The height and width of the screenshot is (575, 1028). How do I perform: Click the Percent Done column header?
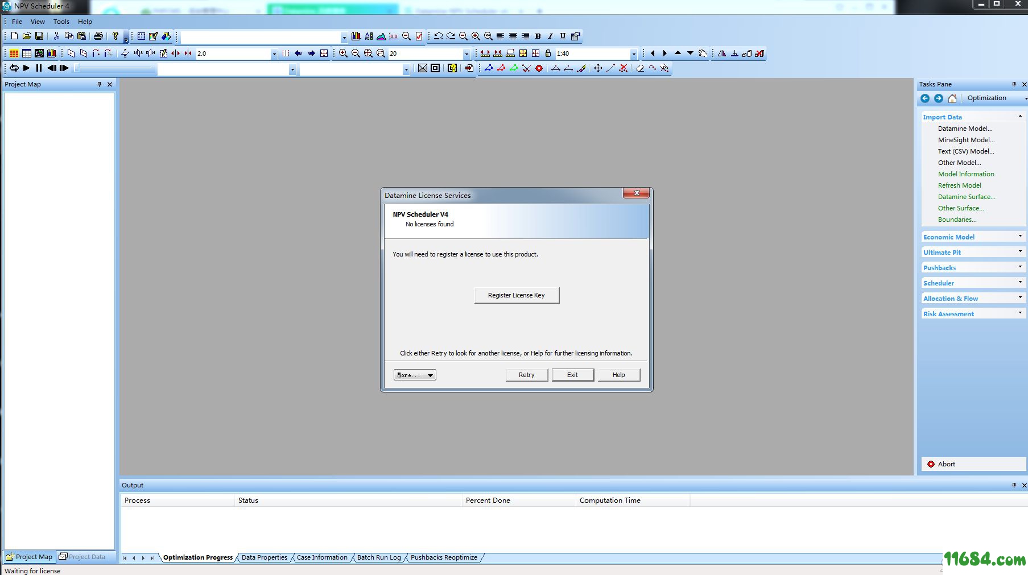pyautogui.click(x=519, y=500)
